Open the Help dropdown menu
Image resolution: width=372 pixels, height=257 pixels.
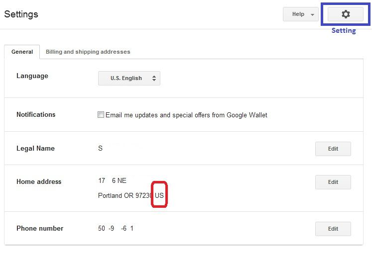tap(300, 14)
